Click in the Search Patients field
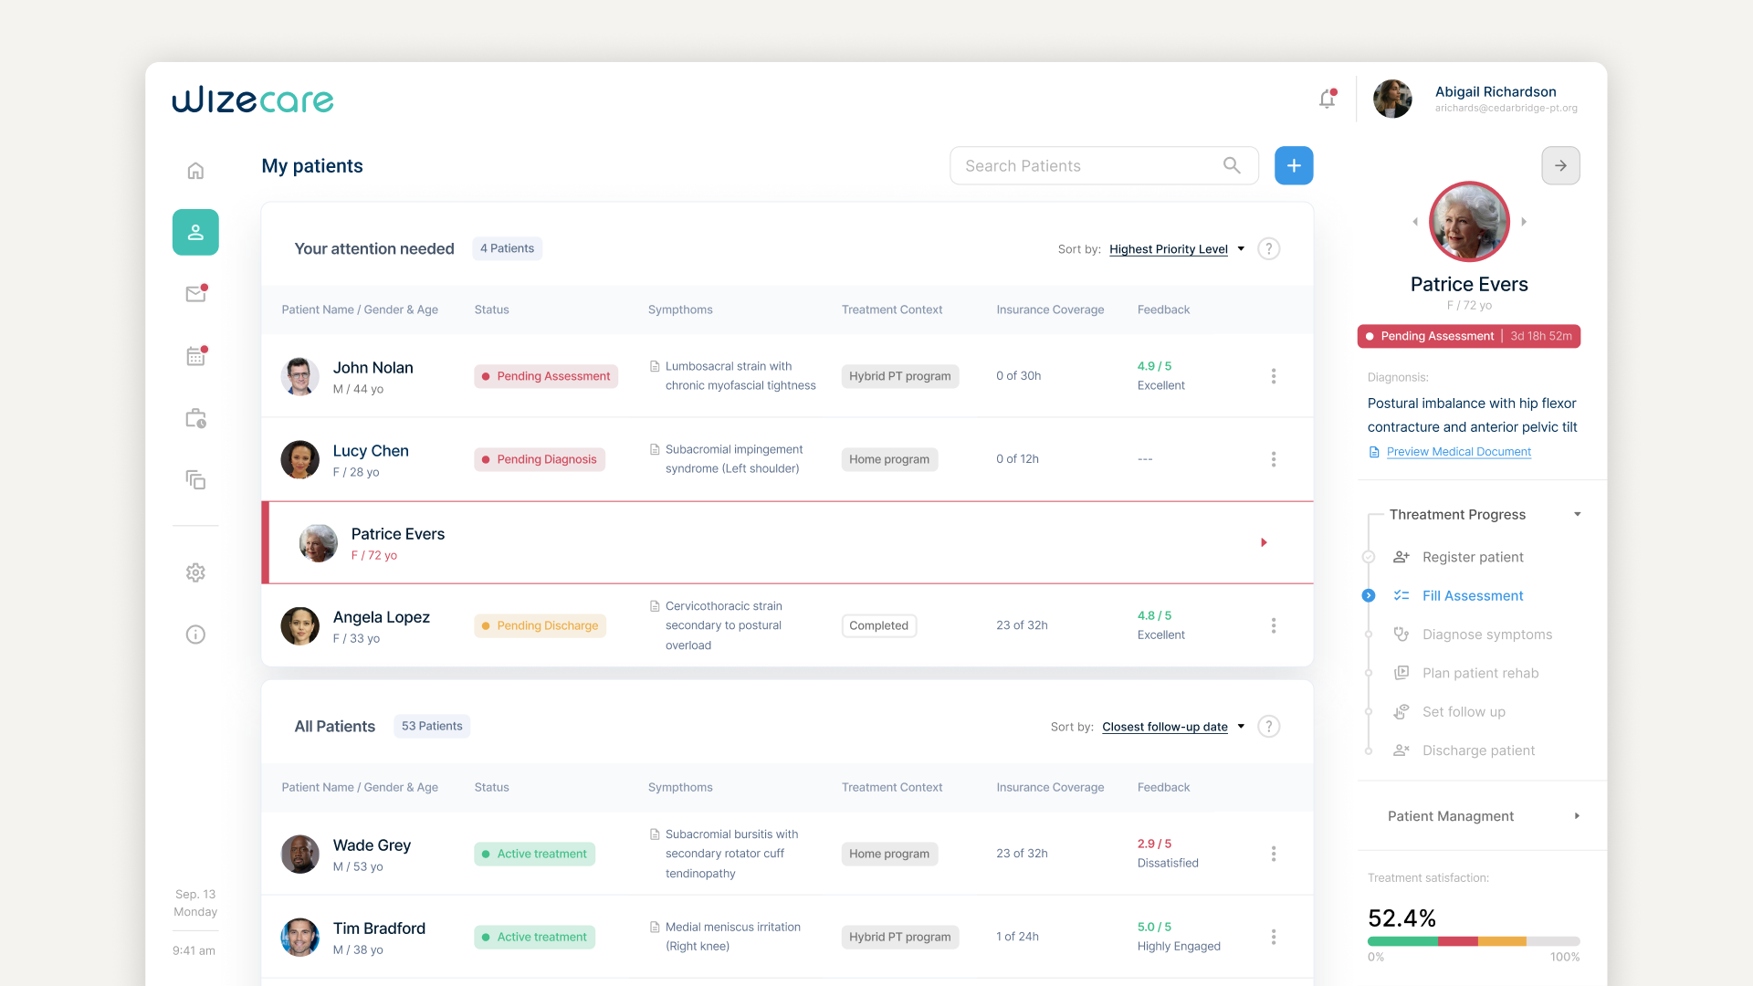 [x=1104, y=165]
